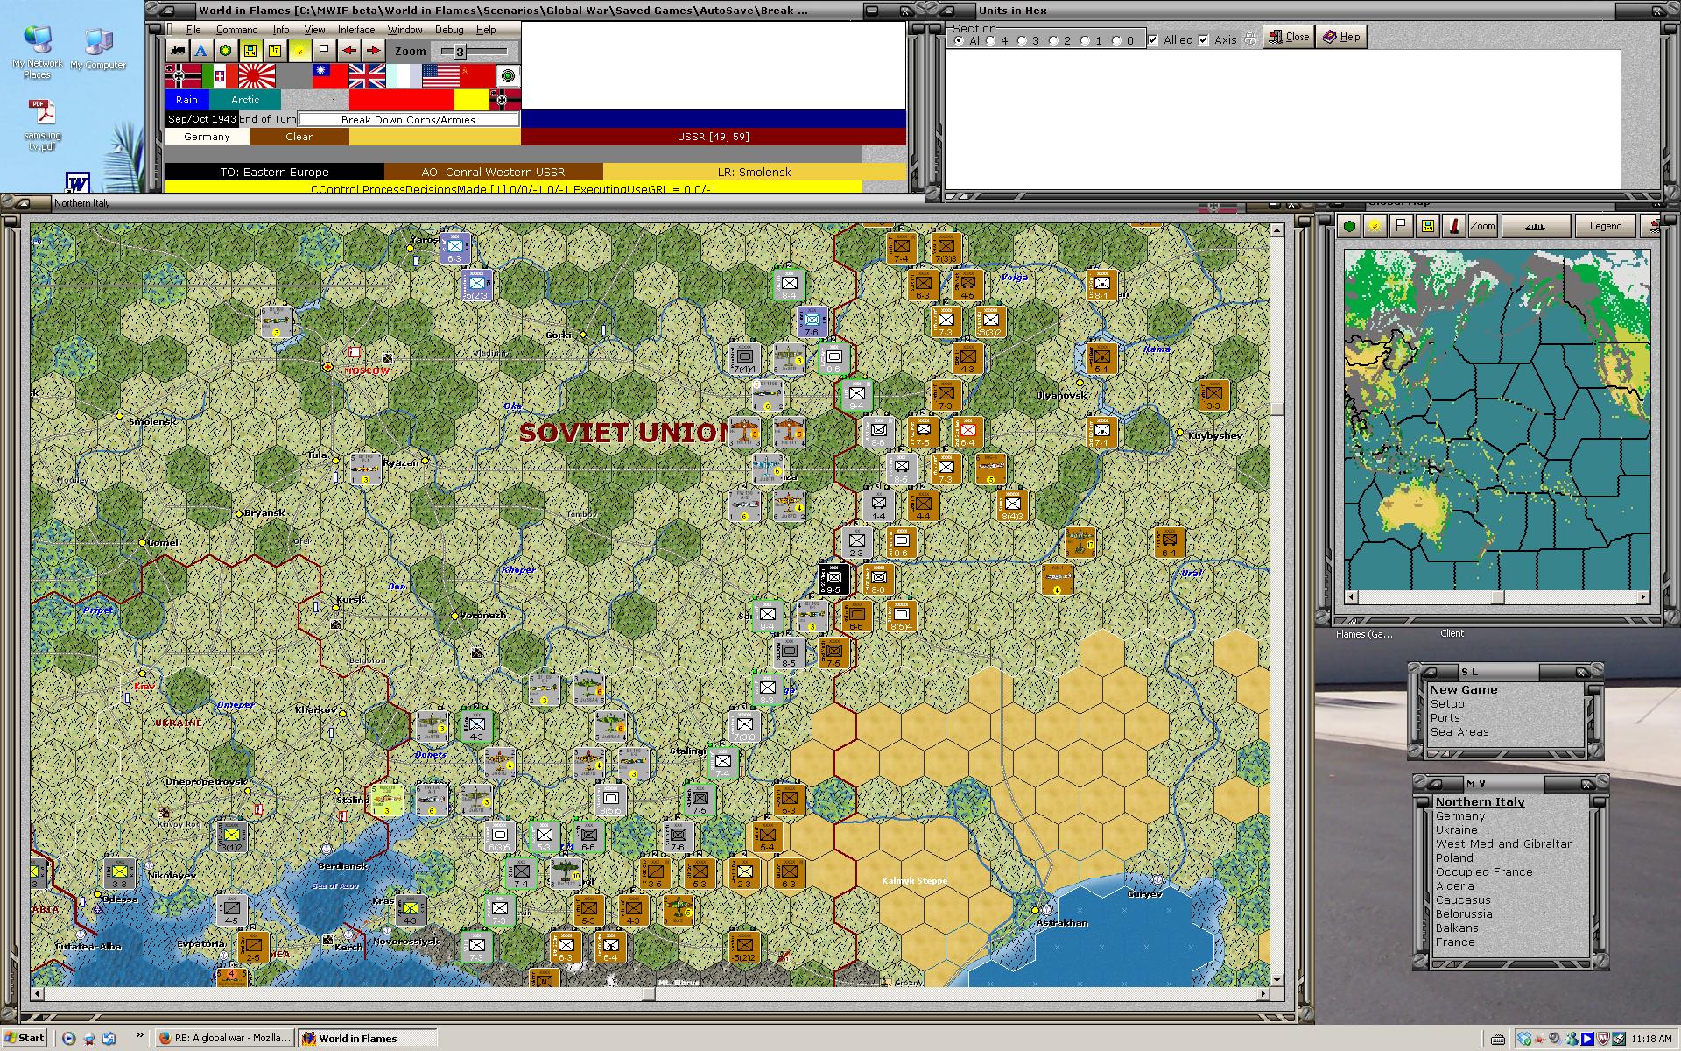The height and width of the screenshot is (1051, 1681).
Task: Select Occupied France in the MV list
Action: 1484,872
